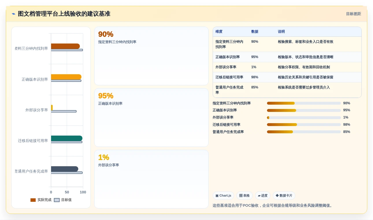Click the small yellow bar for 外部误分享率
The width and height of the screenshot is (373, 220).
pyautogui.click(x=52, y=108)
